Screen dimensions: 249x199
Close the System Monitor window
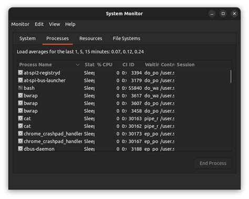pos(234,14)
